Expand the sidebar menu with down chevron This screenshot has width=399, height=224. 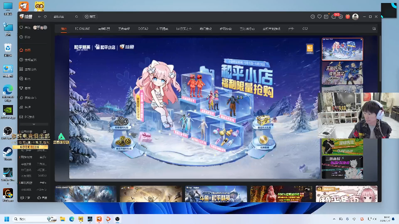(x=34, y=124)
